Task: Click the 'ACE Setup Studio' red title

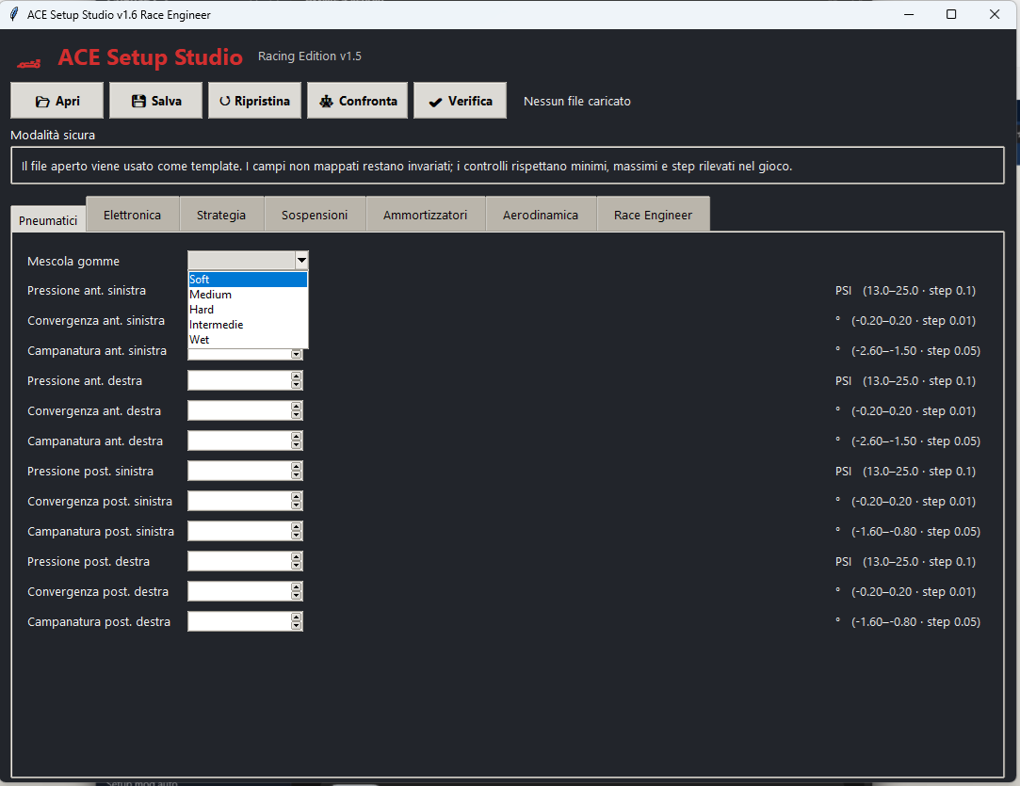Action: [151, 57]
